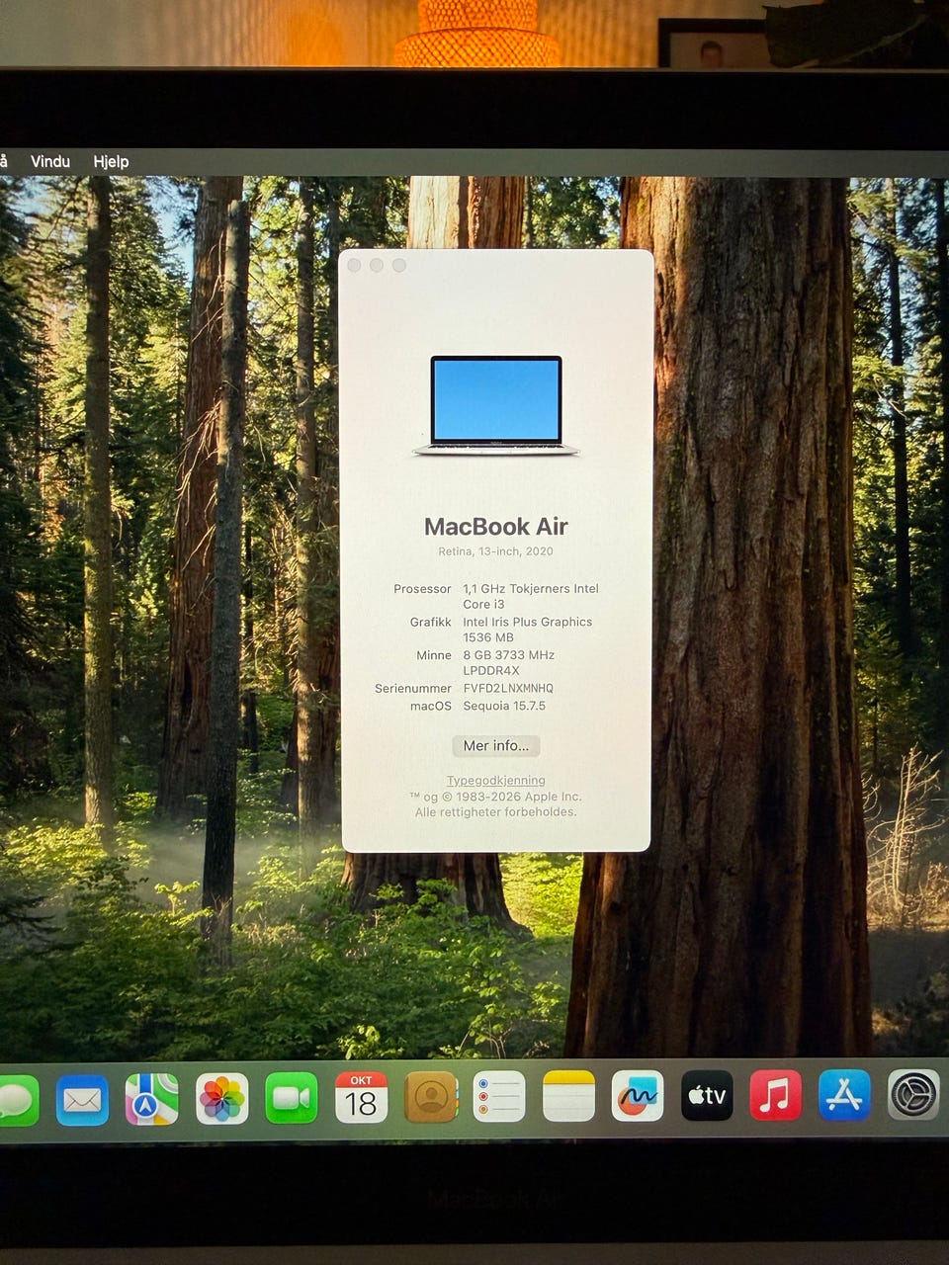This screenshot has width=949, height=1265.
Task: Click the "Prosessor" label
Action: click(422, 589)
